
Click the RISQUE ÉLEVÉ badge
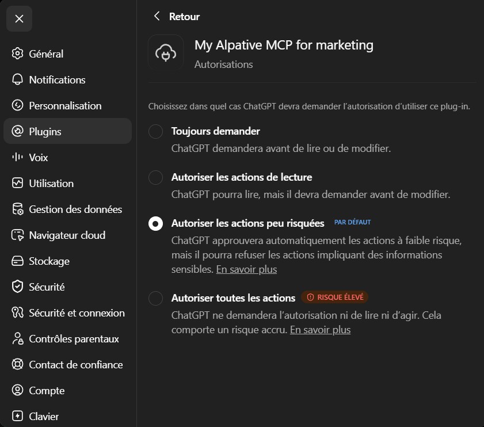tap(334, 298)
